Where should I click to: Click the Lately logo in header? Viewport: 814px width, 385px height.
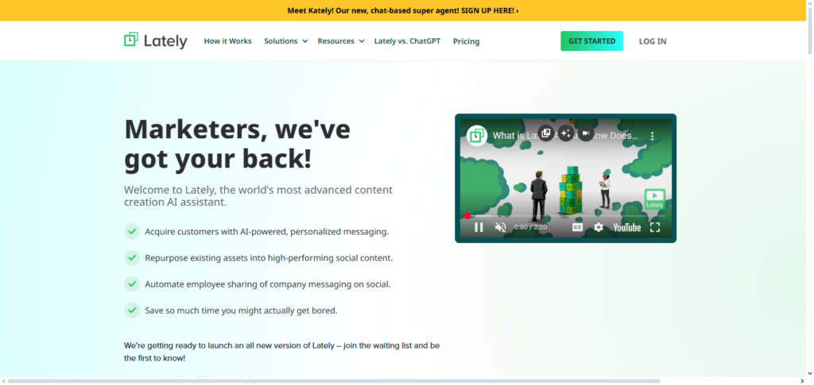point(156,41)
